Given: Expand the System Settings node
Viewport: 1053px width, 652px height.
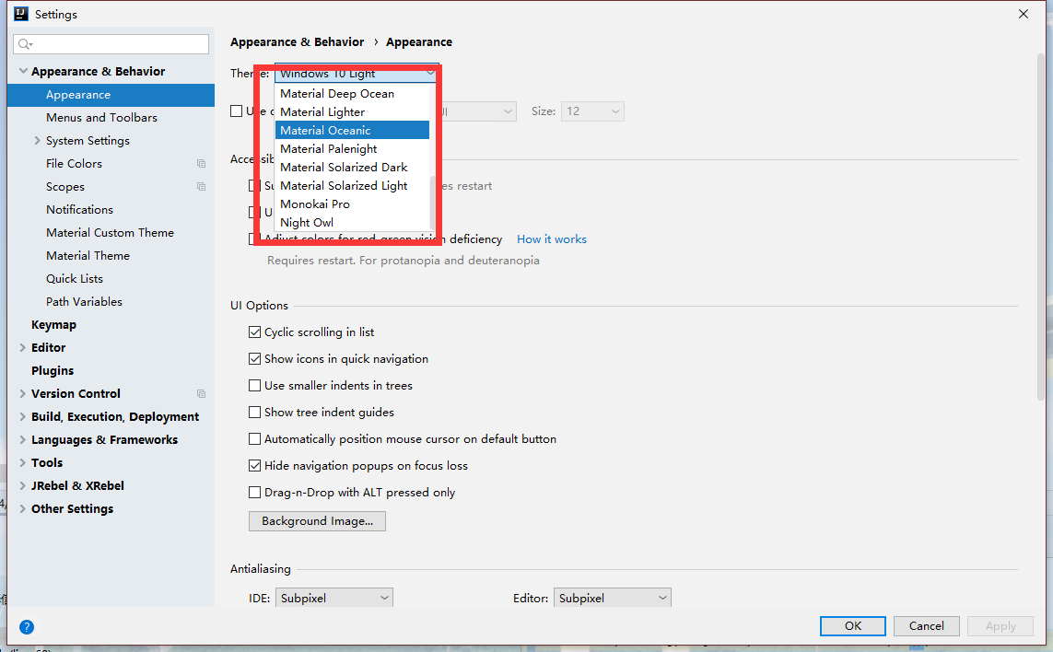Looking at the screenshot, I should click(38, 141).
